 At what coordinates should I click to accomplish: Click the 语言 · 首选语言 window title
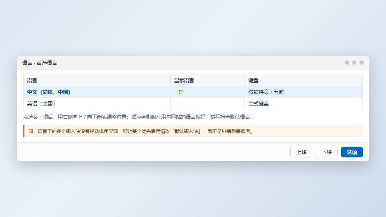pyautogui.click(x=39, y=63)
